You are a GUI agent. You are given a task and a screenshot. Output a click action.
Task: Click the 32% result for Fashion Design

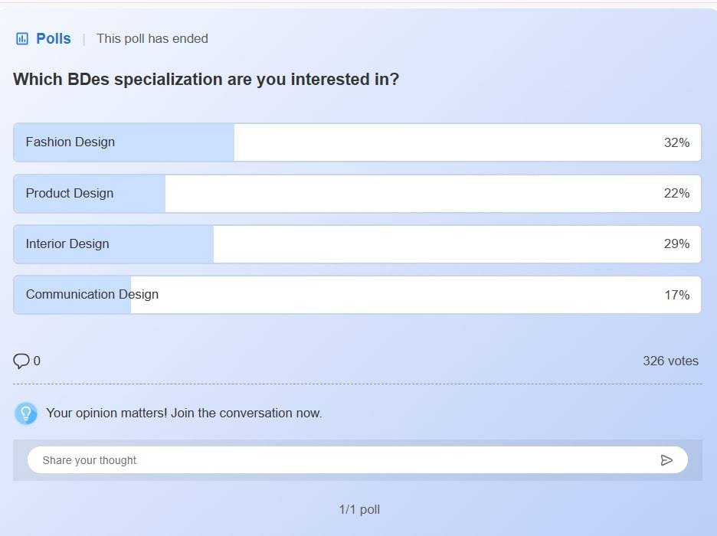pyautogui.click(x=676, y=142)
